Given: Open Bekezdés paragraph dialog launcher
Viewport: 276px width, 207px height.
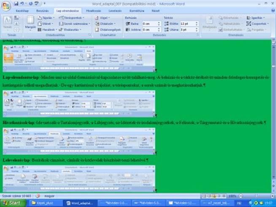Looking at the screenshot, I should point(198,35).
